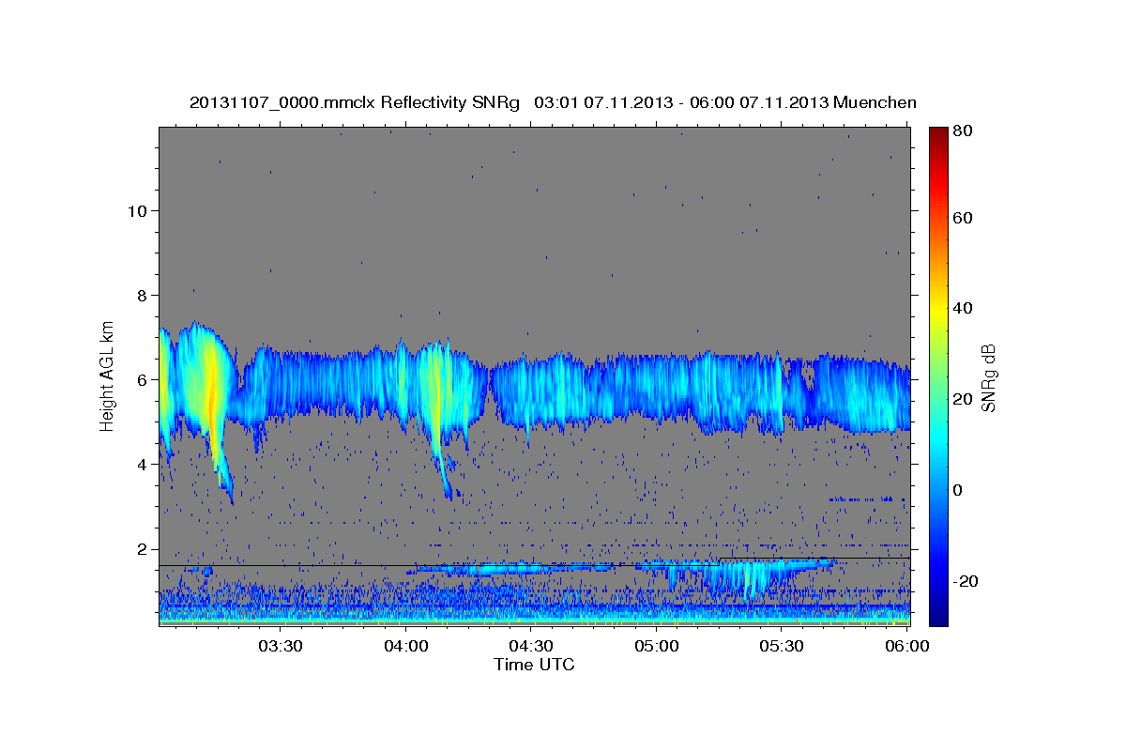Viewport: 1126px width, 751px height.
Task: Click the 04:00 time tick label
Action: coord(406,647)
